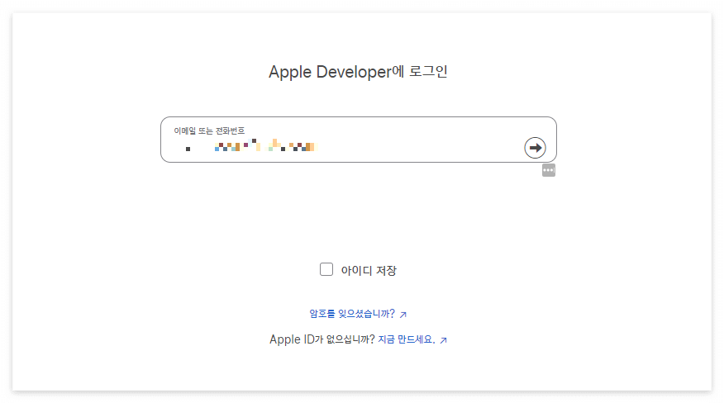Viewport: 724px width, 403px height.
Task: Click the arrow continue button
Action: point(535,148)
